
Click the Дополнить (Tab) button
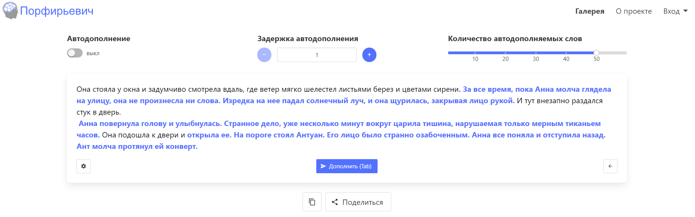click(x=347, y=166)
